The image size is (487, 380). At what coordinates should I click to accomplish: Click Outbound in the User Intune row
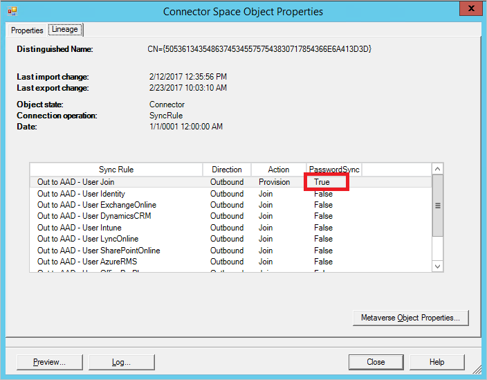[227, 228]
